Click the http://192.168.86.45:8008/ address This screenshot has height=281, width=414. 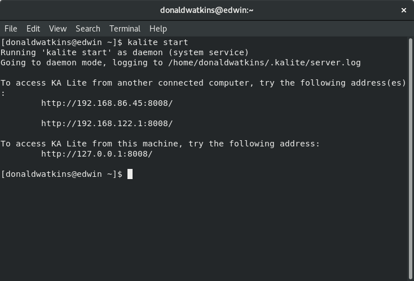coord(107,103)
